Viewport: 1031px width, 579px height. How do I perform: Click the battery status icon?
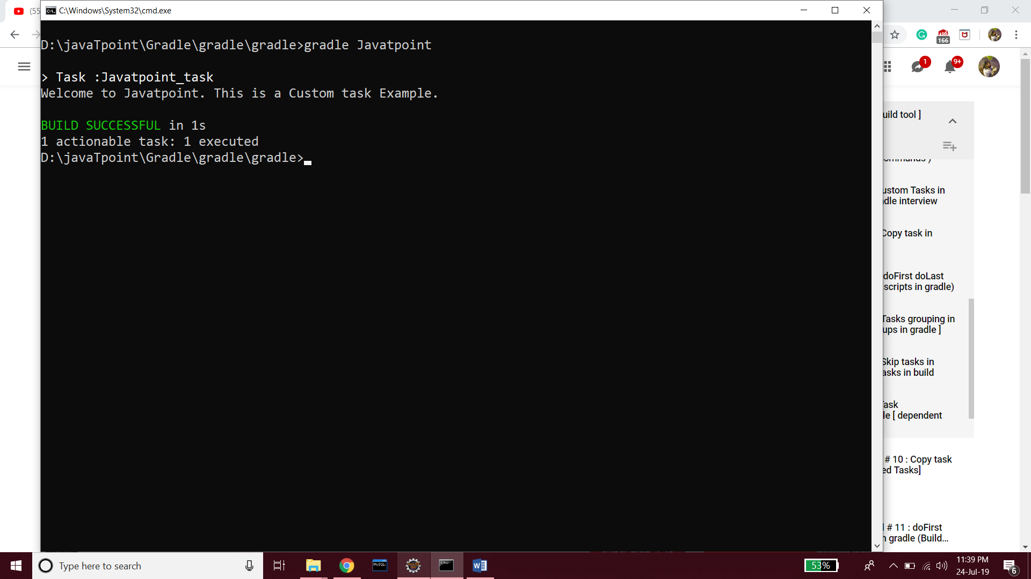pos(821,565)
